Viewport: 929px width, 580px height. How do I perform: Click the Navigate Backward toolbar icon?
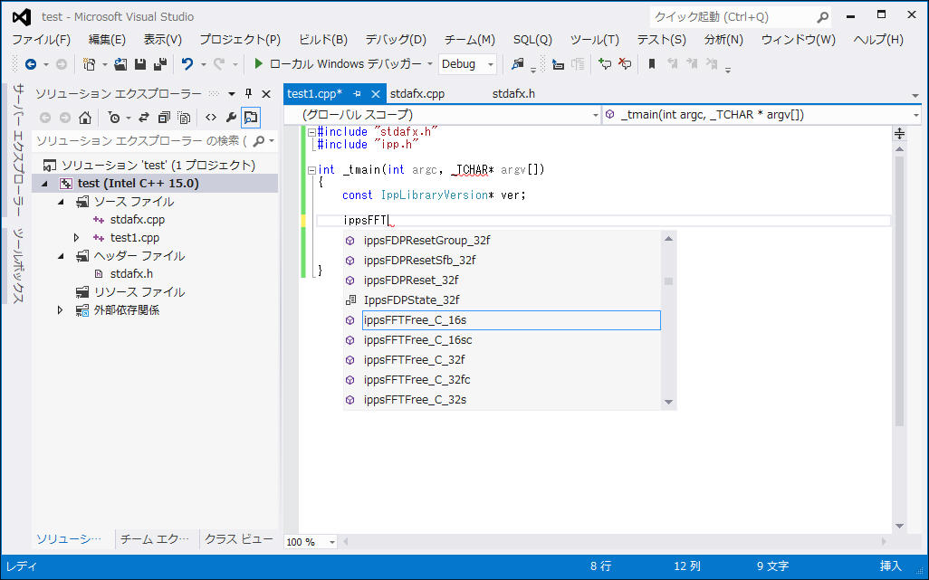coord(31,64)
